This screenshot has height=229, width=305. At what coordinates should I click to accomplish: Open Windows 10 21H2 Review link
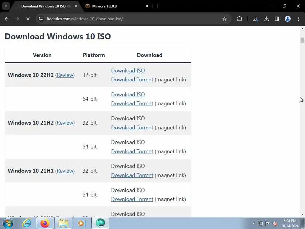pos(65,123)
